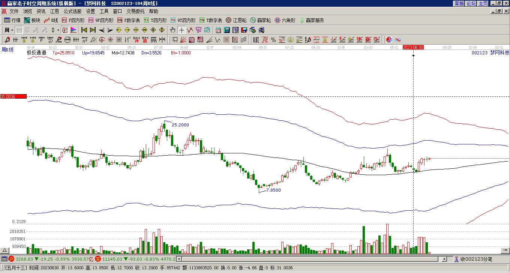Image resolution: width=510 pixels, height=273 pixels.
Task: Open the 窗口 menu
Action: tap(117, 12)
